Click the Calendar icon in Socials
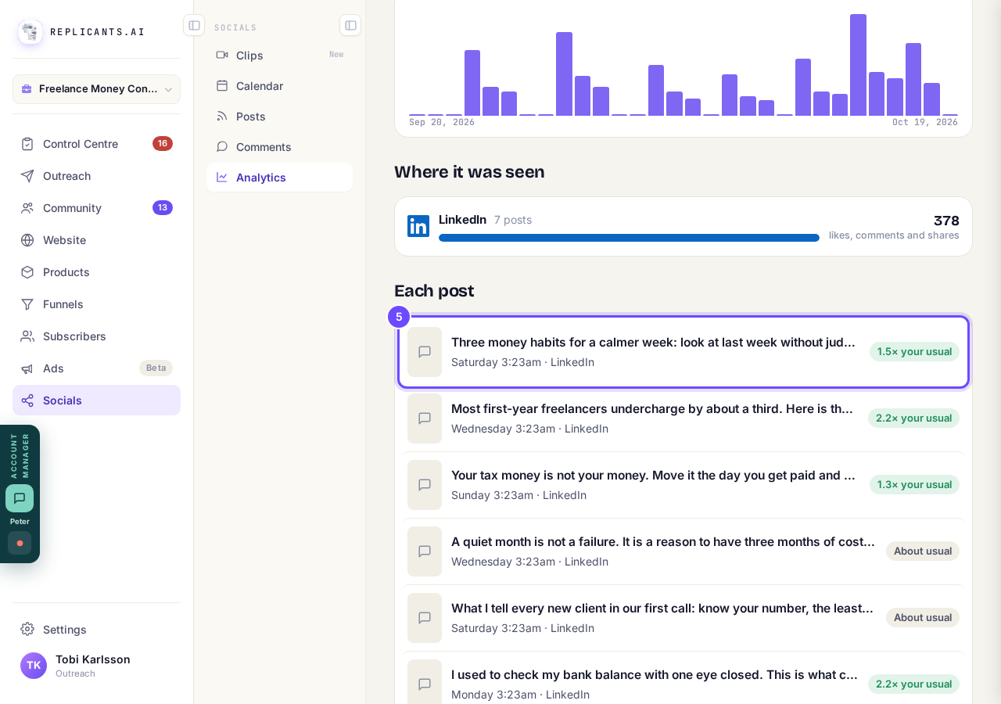Screen dimensions: 1001x704 click(x=222, y=85)
